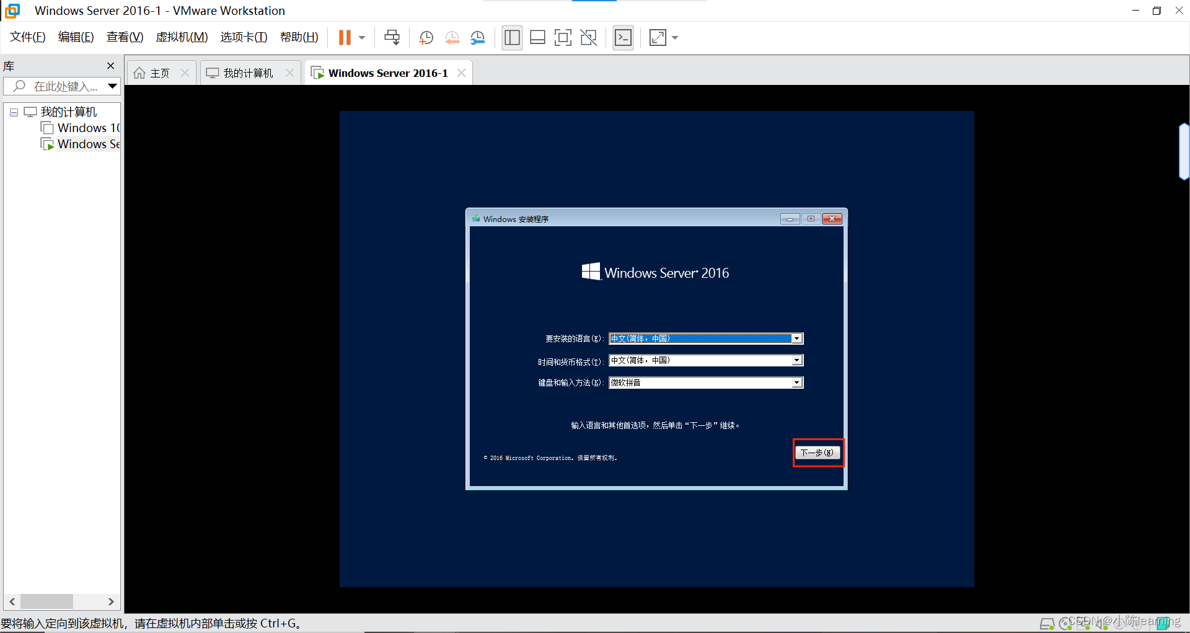Click the network adapter status icon

click(x=1084, y=624)
